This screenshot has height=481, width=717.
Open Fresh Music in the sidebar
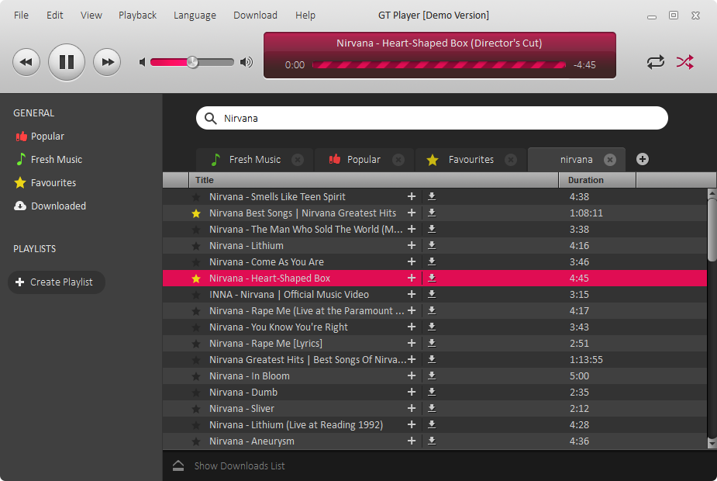click(x=49, y=160)
